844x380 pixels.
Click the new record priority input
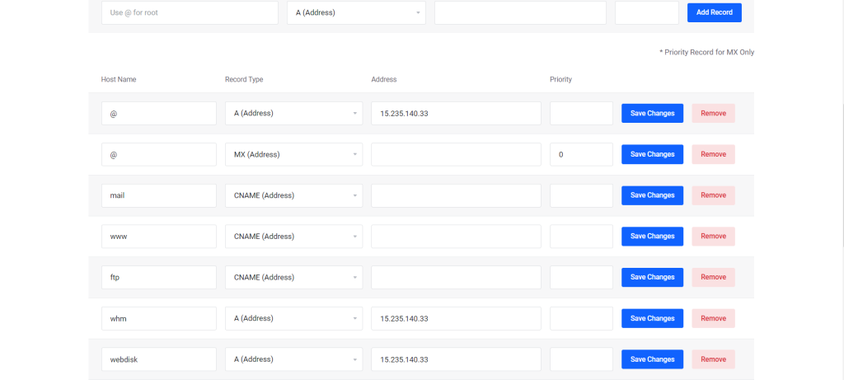click(x=647, y=12)
